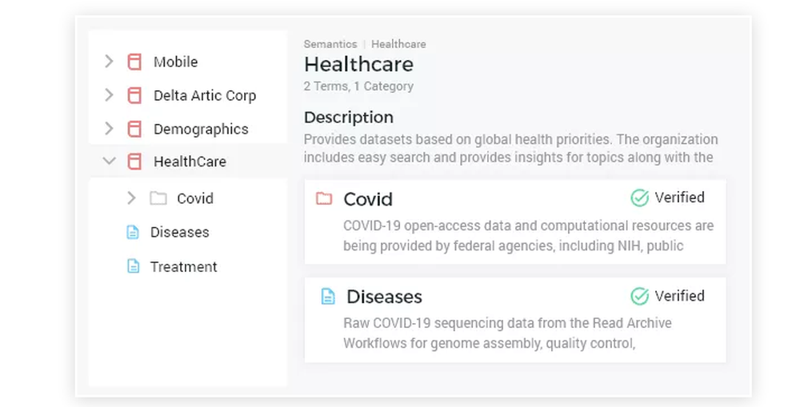Image resolution: width=800 pixels, height=407 pixels.
Task: Click the Demographics glossary book icon
Action: (x=134, y=129)
